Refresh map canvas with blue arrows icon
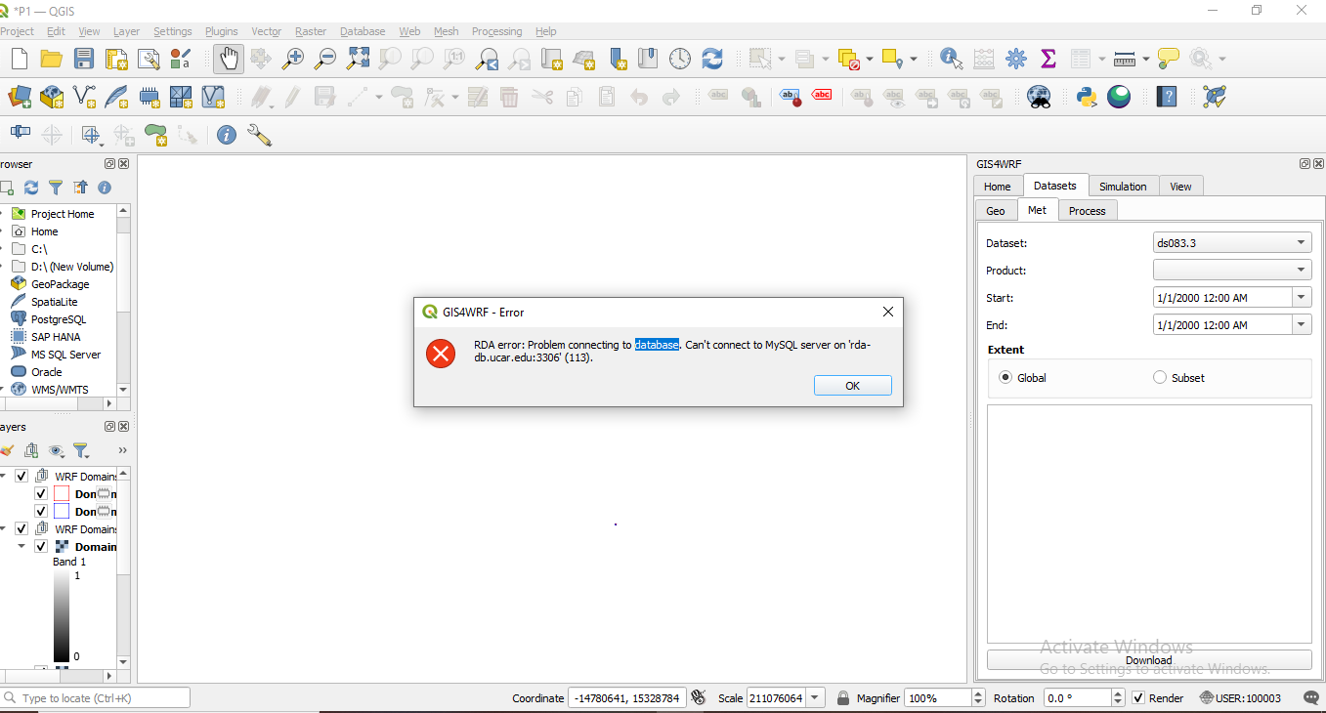The width and height of the screenshot is (1326, 713). 712,59
